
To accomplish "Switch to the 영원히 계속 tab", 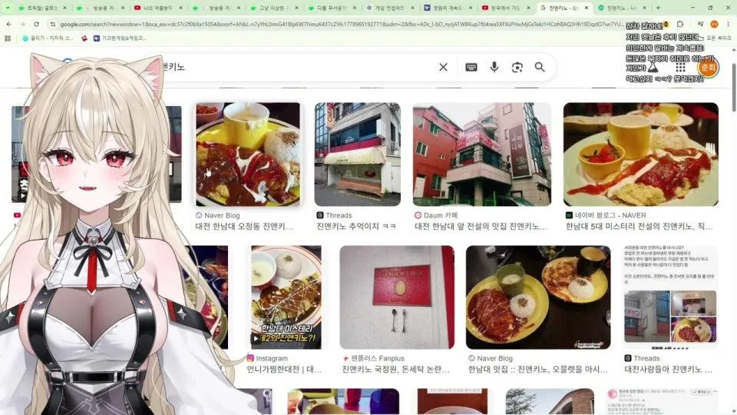I will [x=448, y=8].
